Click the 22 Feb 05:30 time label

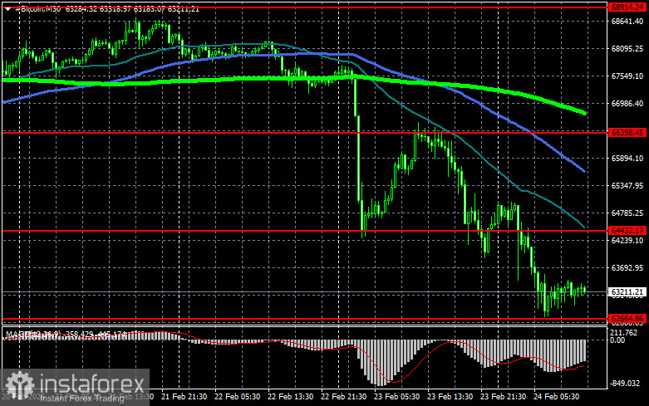237,397
